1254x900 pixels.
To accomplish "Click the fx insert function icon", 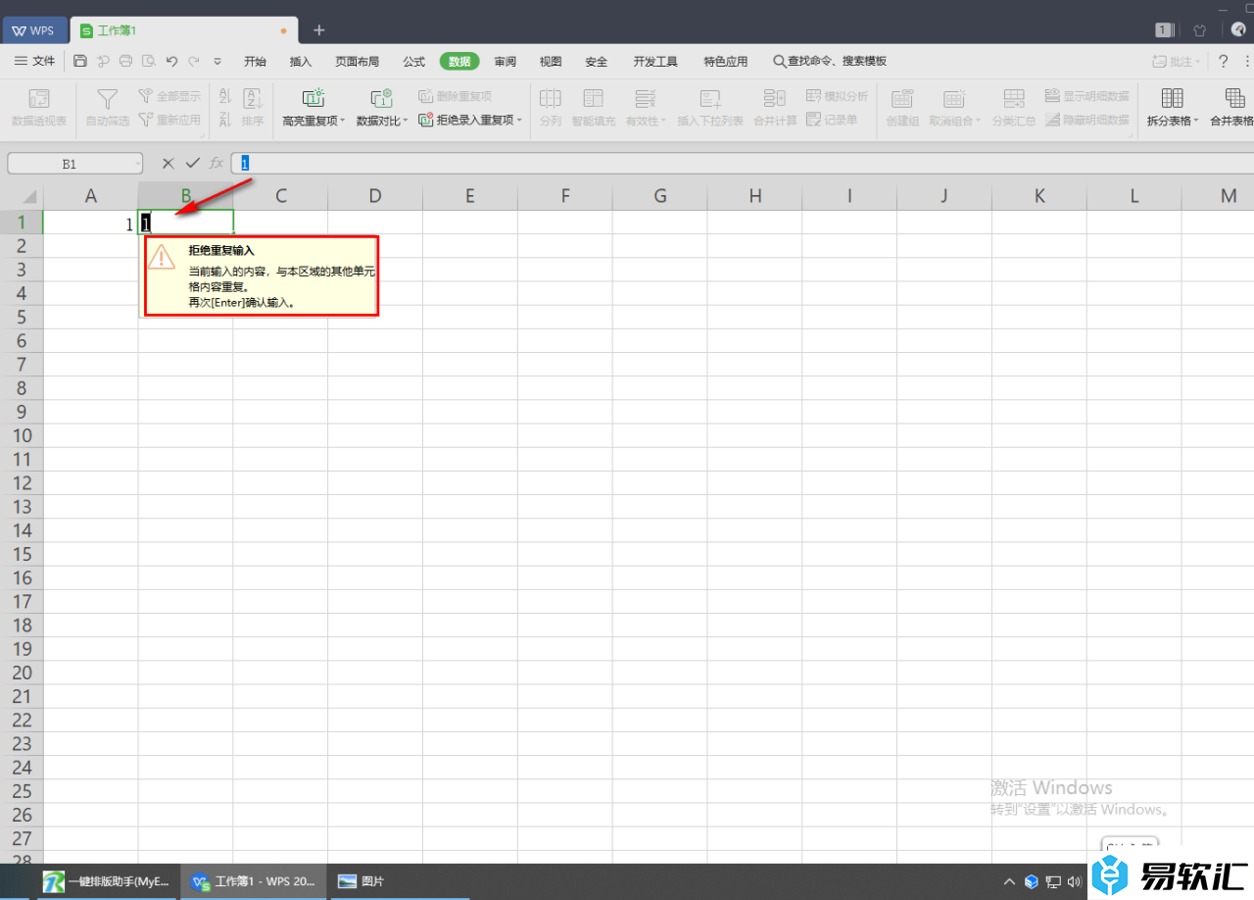I will tap(217, 163).
